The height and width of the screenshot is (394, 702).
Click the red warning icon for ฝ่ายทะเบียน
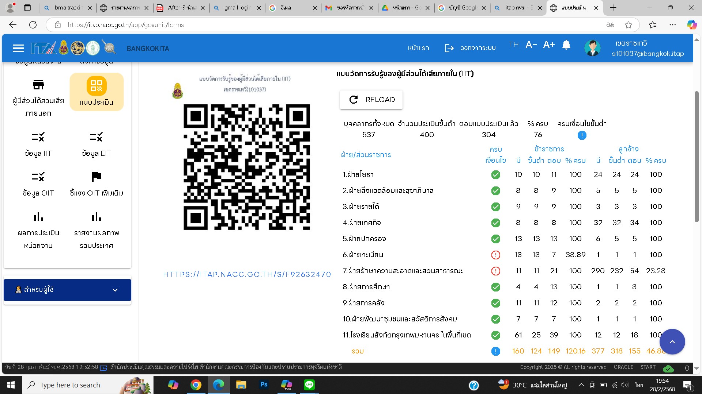point(495,255)
